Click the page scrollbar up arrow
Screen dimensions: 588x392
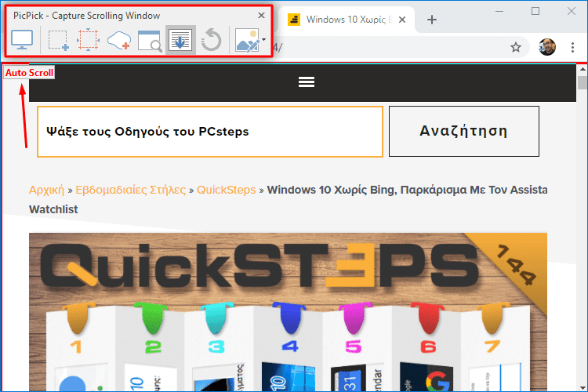(x=583, y=70)
